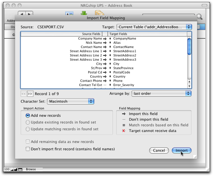213x176 pixels.
Task: Toggle import arrow for St/Prov
Action: pos(105,68)
